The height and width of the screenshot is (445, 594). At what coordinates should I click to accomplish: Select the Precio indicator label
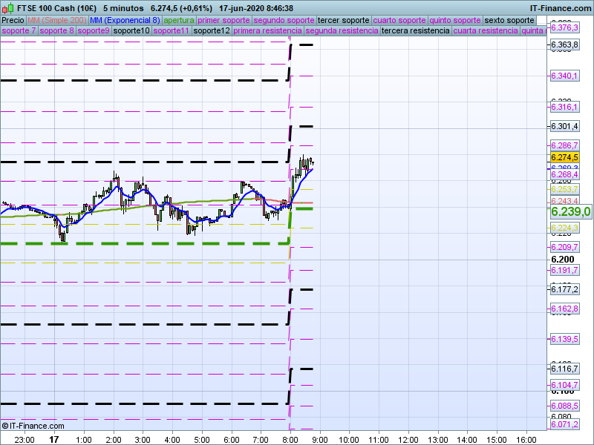click(x=13, y=20)
